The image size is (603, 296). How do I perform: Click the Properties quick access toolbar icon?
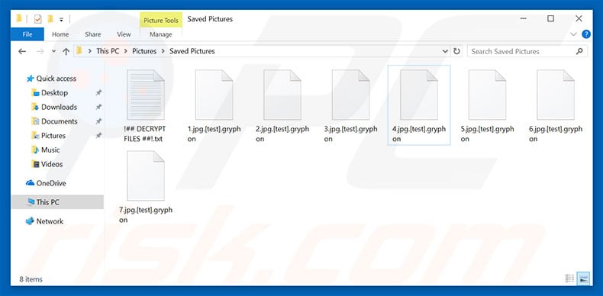pos(37,19)
